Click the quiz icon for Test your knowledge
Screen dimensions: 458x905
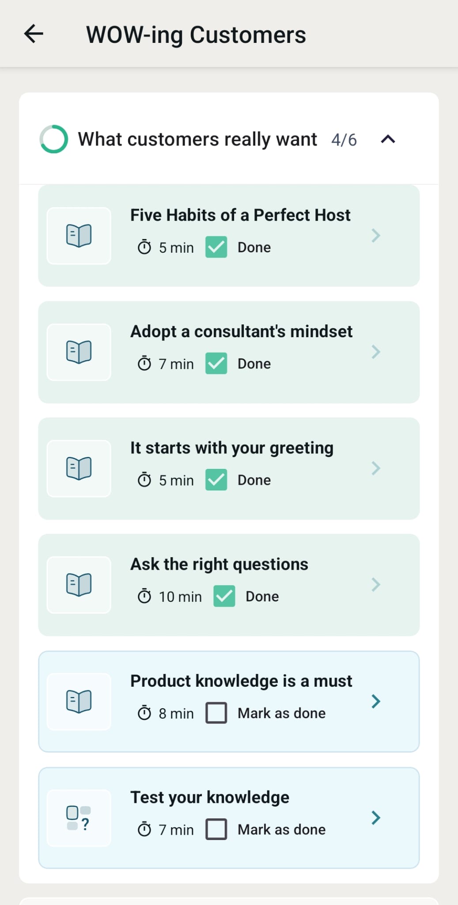(79, 818)
